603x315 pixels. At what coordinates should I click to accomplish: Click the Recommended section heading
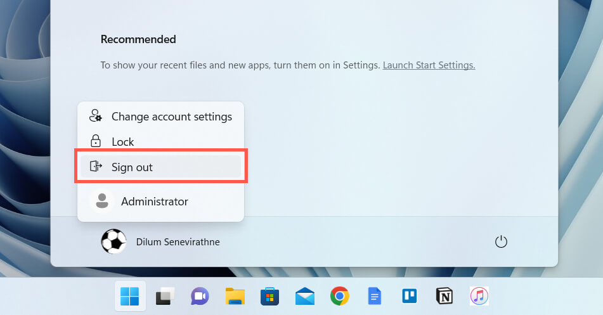click(138, 39)
